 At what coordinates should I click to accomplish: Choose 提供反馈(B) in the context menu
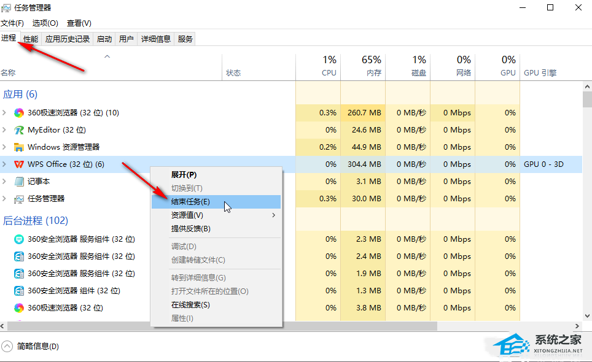216,228
